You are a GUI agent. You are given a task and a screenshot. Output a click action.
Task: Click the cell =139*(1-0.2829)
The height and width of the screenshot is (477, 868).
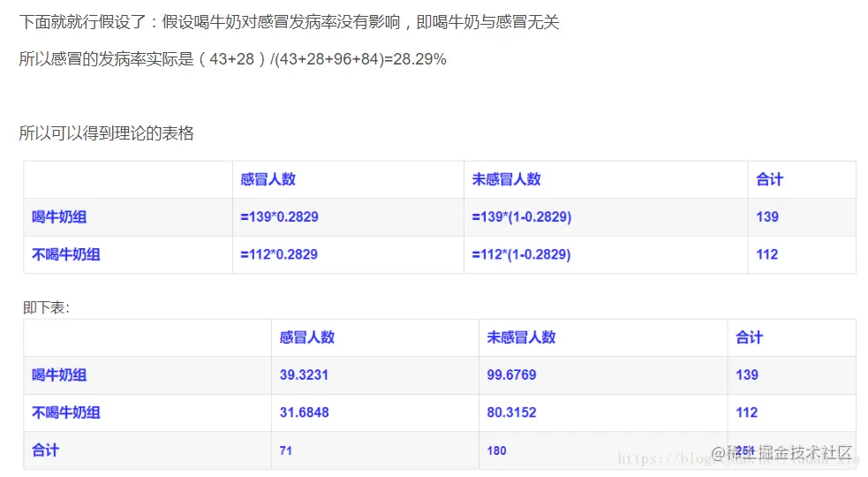coord(522,217)
